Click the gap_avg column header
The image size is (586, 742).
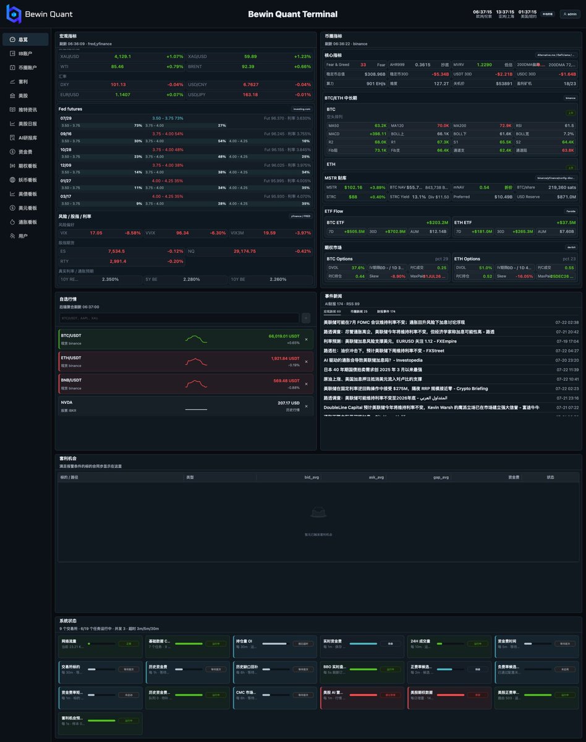point(441,477)
